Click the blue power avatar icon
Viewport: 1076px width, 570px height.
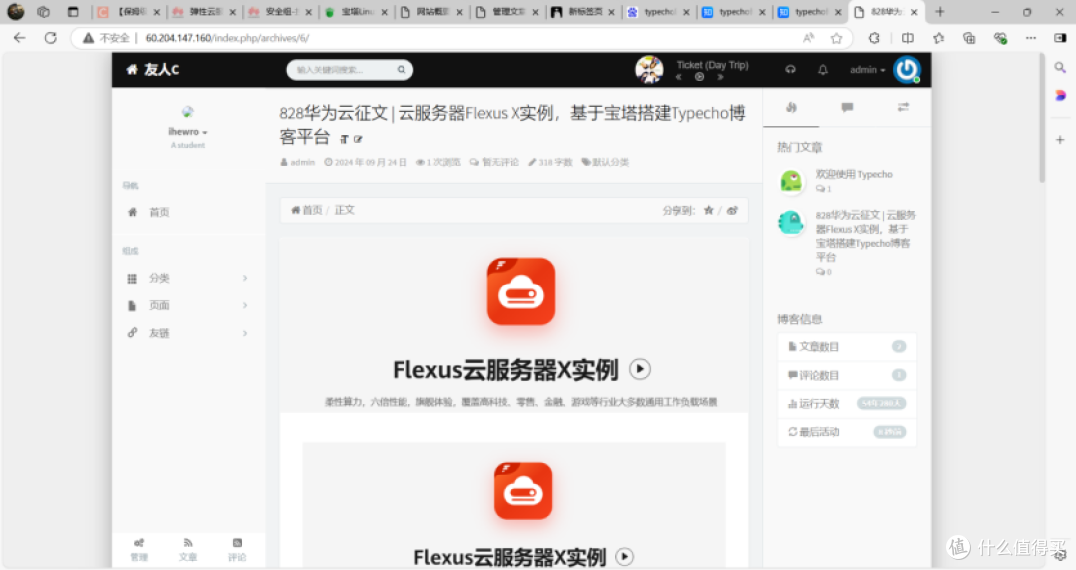907,70
